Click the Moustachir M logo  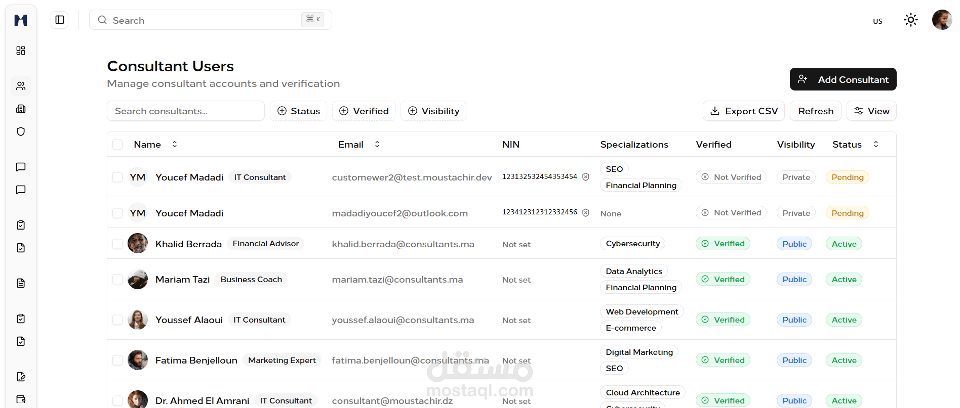[21, 20]
